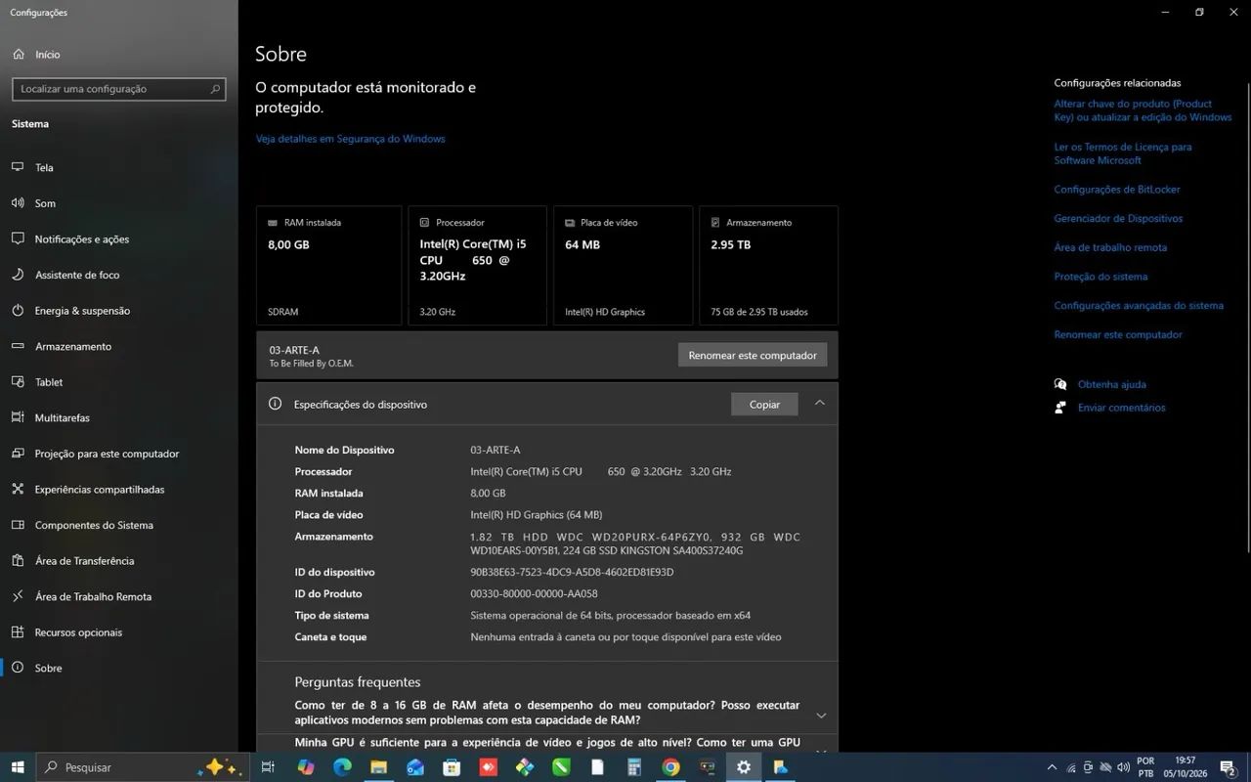Open File Explorer from the taskbar
Image resolution: width=1251 pixels, height=782 pixels.
[378, 767]
